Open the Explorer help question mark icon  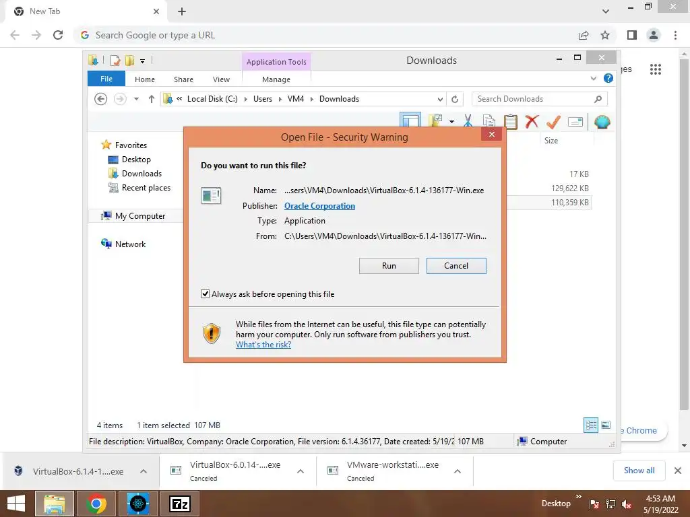pyautogui.click(x=608, y=78)
